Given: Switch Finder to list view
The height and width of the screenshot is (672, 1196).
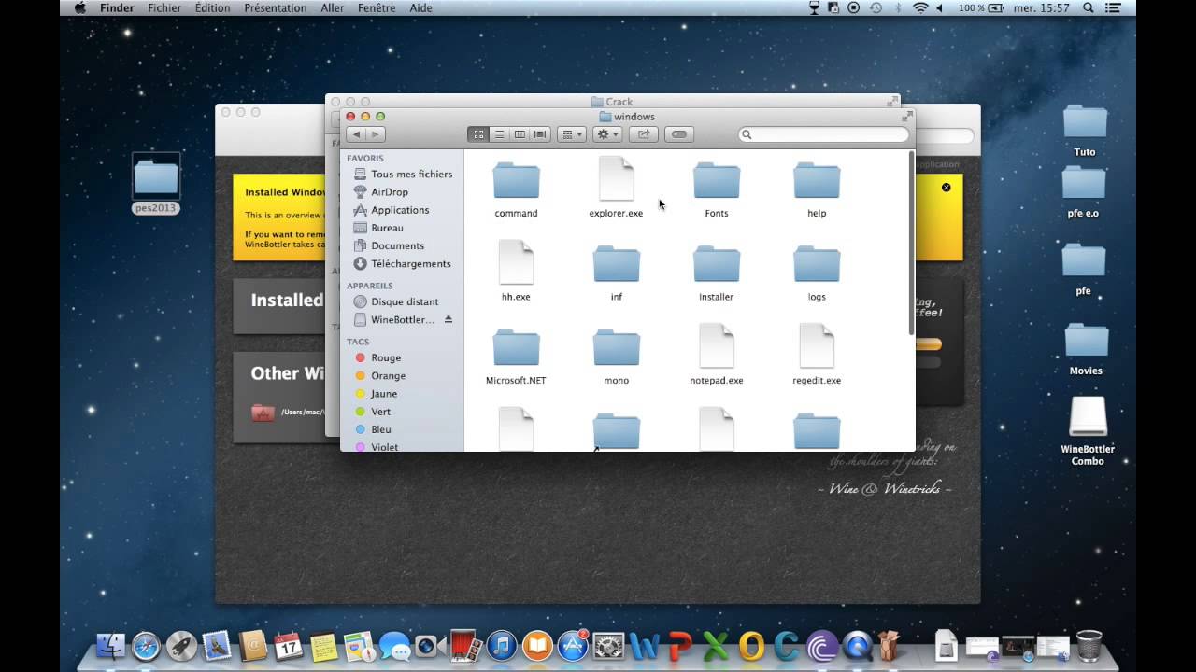Looking at the screenshot, I should pyautogui.click(x=499, y=134).
